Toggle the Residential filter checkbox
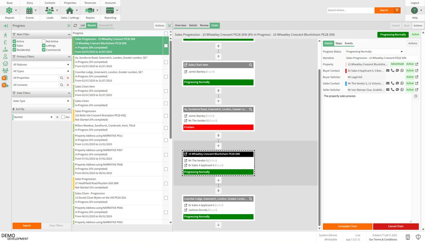This screenshot has height=243, width=425. (x=15, y=50)
